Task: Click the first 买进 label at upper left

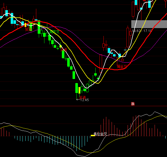Action: point(29,29)
